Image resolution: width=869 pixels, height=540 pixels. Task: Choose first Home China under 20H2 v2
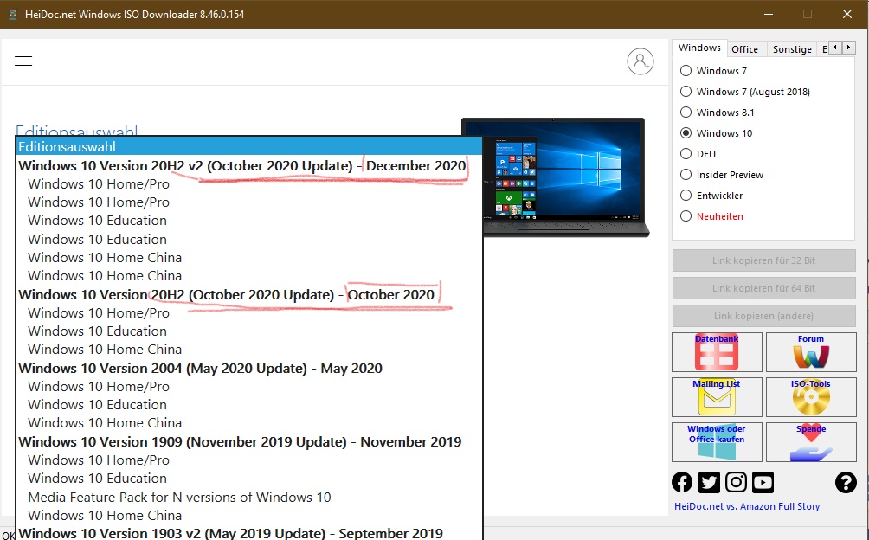tap(248, 258)
